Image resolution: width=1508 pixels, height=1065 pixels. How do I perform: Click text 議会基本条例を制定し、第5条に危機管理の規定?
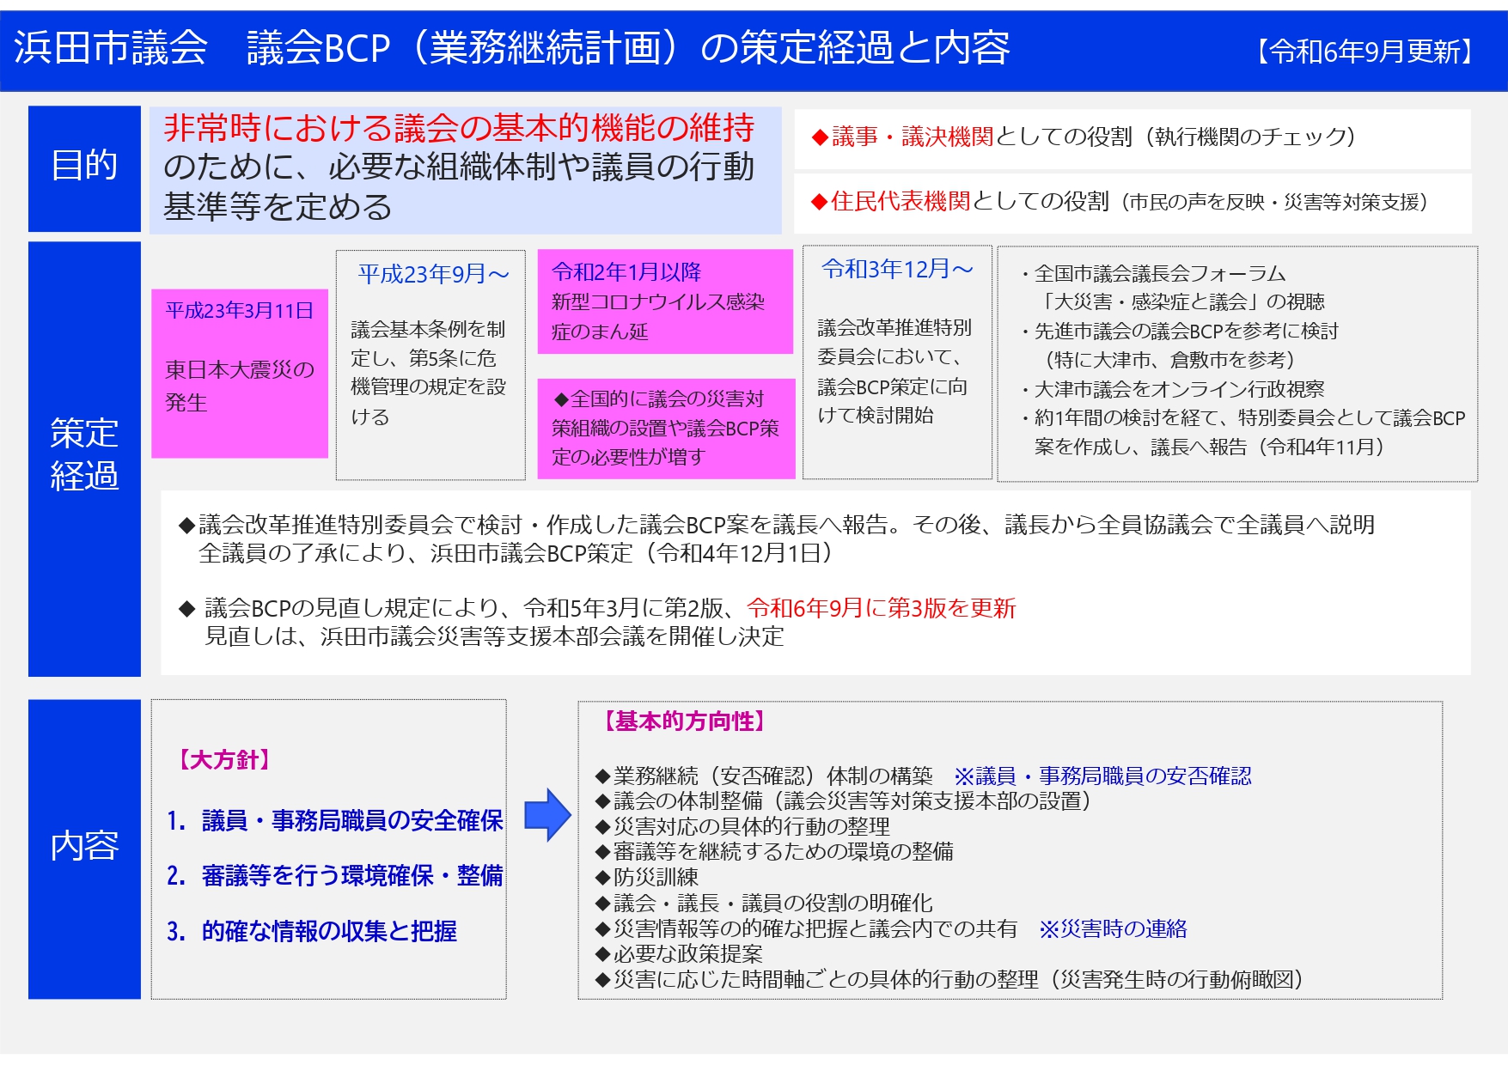[428, 373]
